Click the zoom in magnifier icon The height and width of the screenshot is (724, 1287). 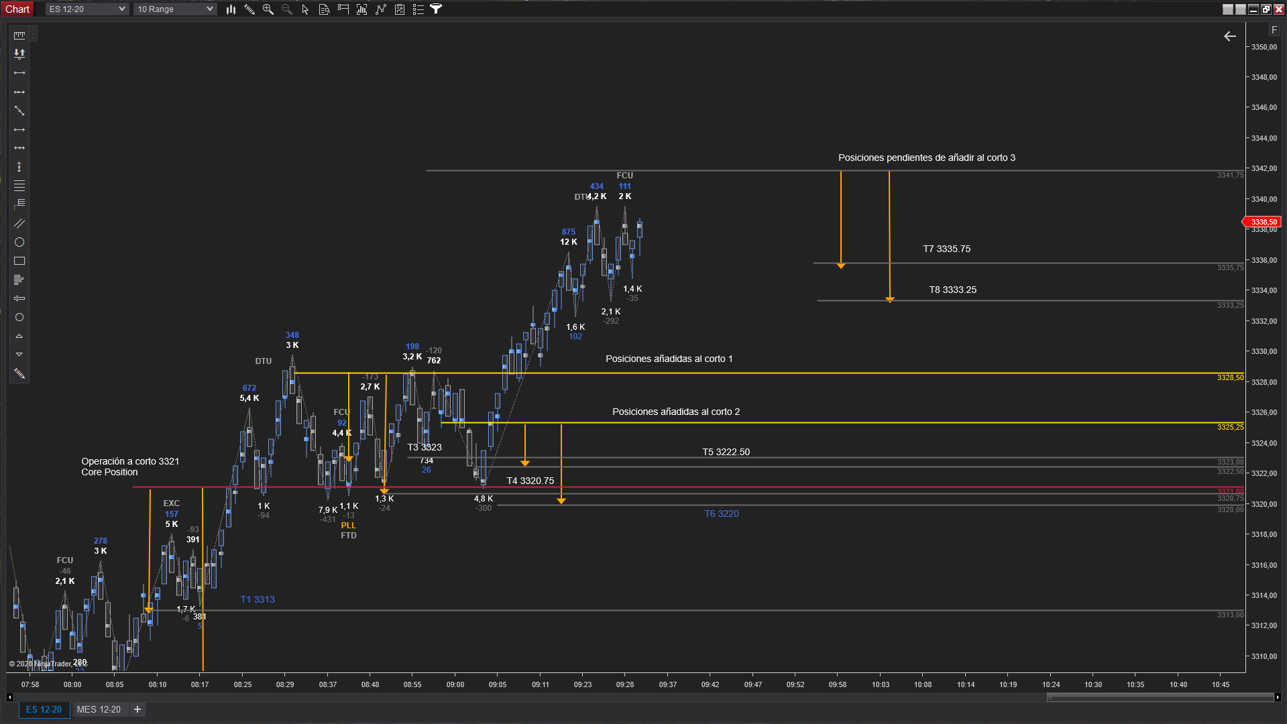tap(268, 9)
